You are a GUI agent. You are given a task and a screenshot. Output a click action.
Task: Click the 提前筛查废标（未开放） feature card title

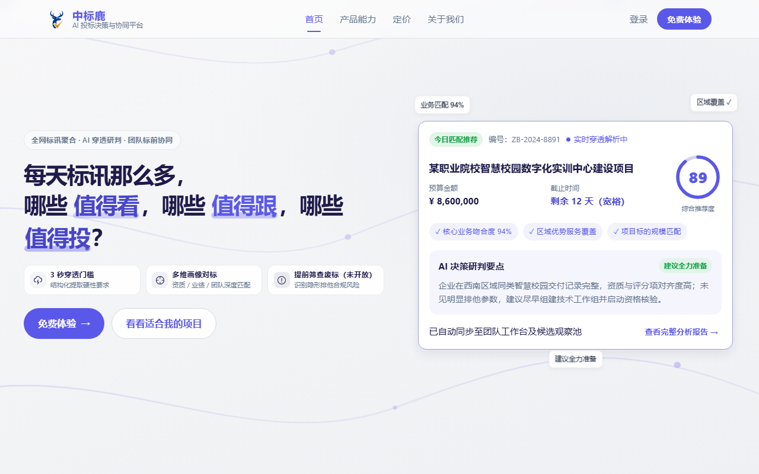pyautogui.click(x=333, y=275)
